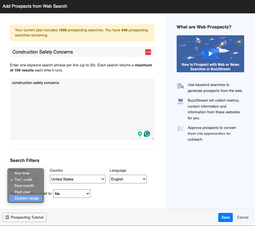Click the red password manager icon in name field
Viewport: 255px width, 226px height.
148,52
